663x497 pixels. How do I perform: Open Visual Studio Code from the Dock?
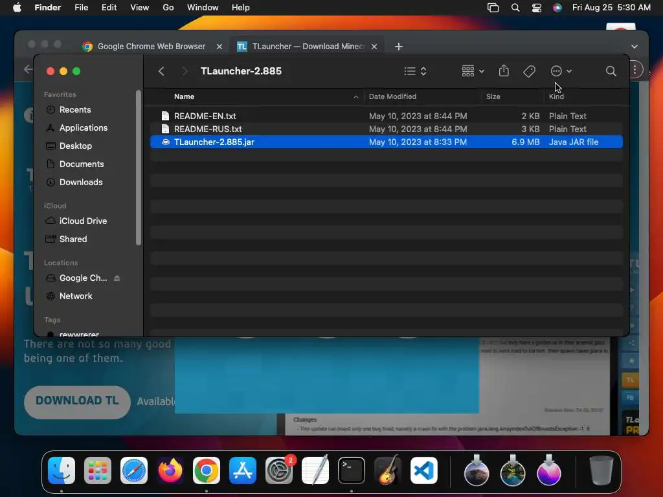(x=423, y=471)
